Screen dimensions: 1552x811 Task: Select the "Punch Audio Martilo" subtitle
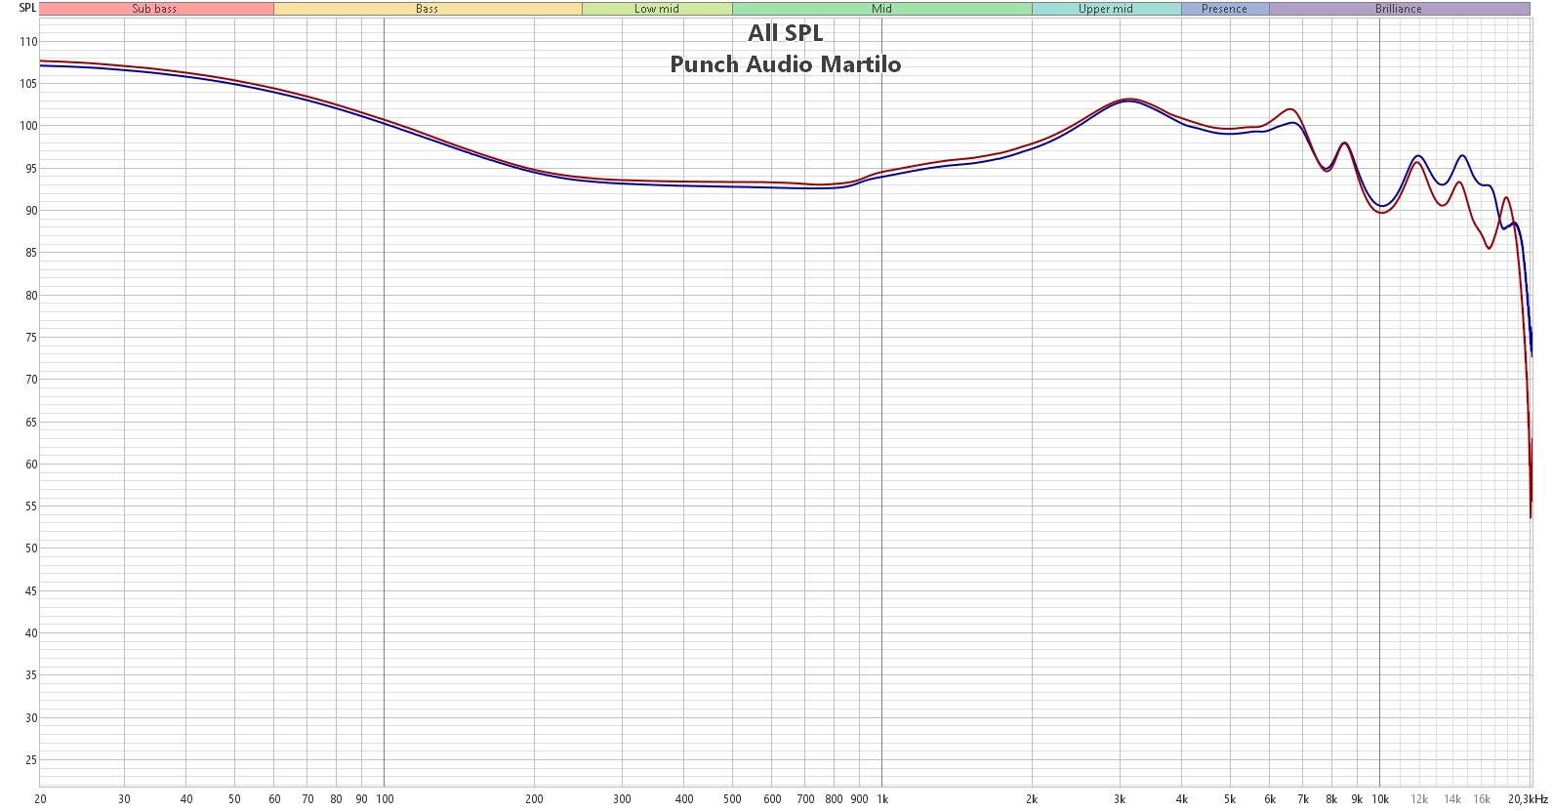pos(786,64)
